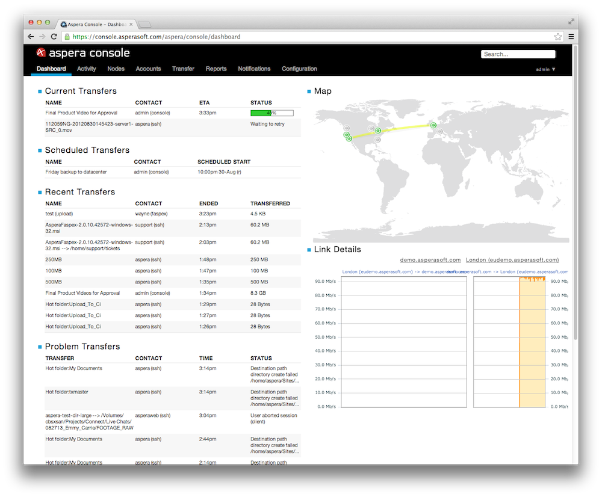
Task: Click the browser back arrow
Action: pos(31,37)
